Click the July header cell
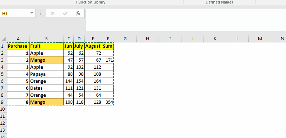286x138 pixels. click(79, 46)
